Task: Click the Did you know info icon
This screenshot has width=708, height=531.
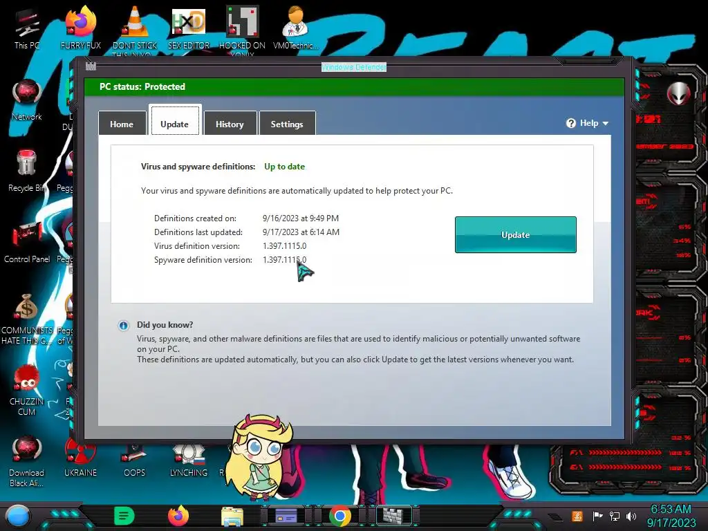Action: (x=123, y=326)
